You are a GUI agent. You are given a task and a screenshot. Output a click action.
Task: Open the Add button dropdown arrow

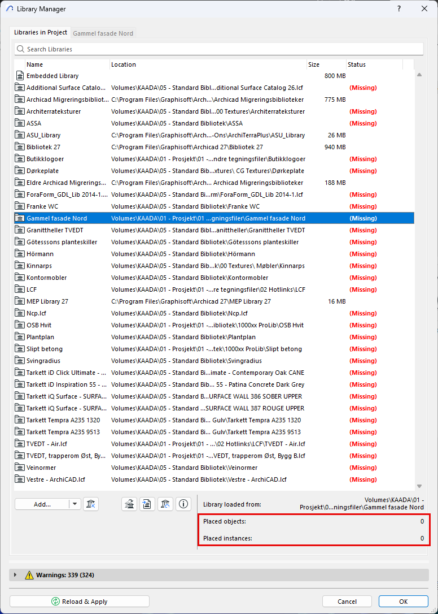(x=75, y=504)
